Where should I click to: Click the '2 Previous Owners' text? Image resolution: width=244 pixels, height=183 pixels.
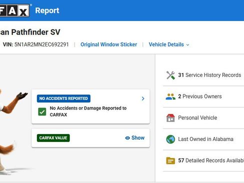200,96
